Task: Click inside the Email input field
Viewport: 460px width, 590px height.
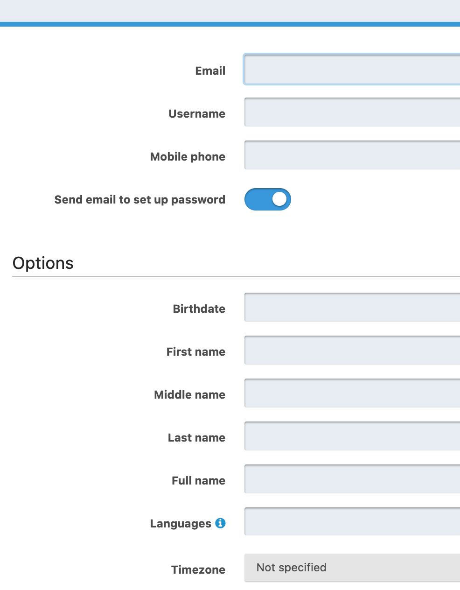Action: (350, 70)
